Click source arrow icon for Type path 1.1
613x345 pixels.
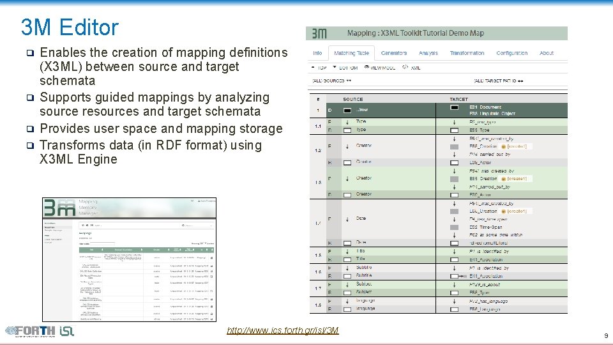(x=347, y=122)
